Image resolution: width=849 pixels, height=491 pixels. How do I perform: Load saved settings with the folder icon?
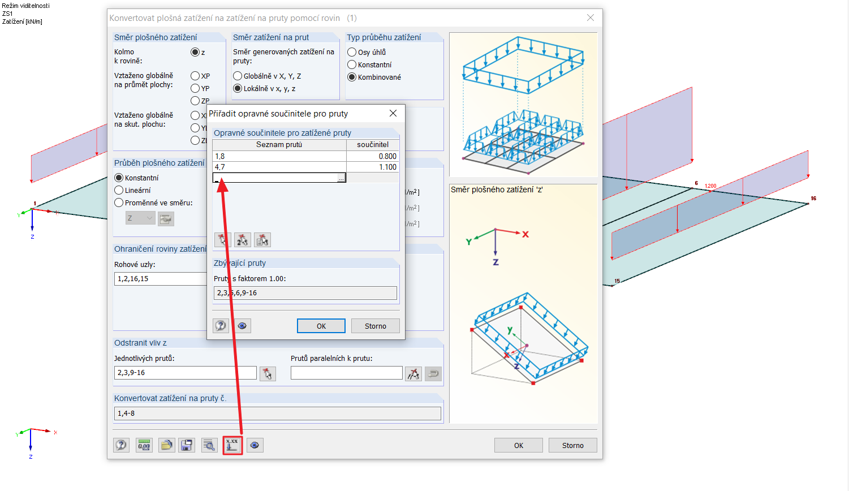[166, 445]
